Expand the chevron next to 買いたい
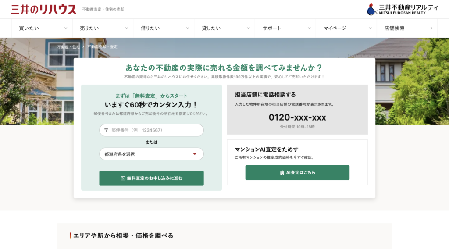Screen dimensions: 449x249 (x=66, y=28)
